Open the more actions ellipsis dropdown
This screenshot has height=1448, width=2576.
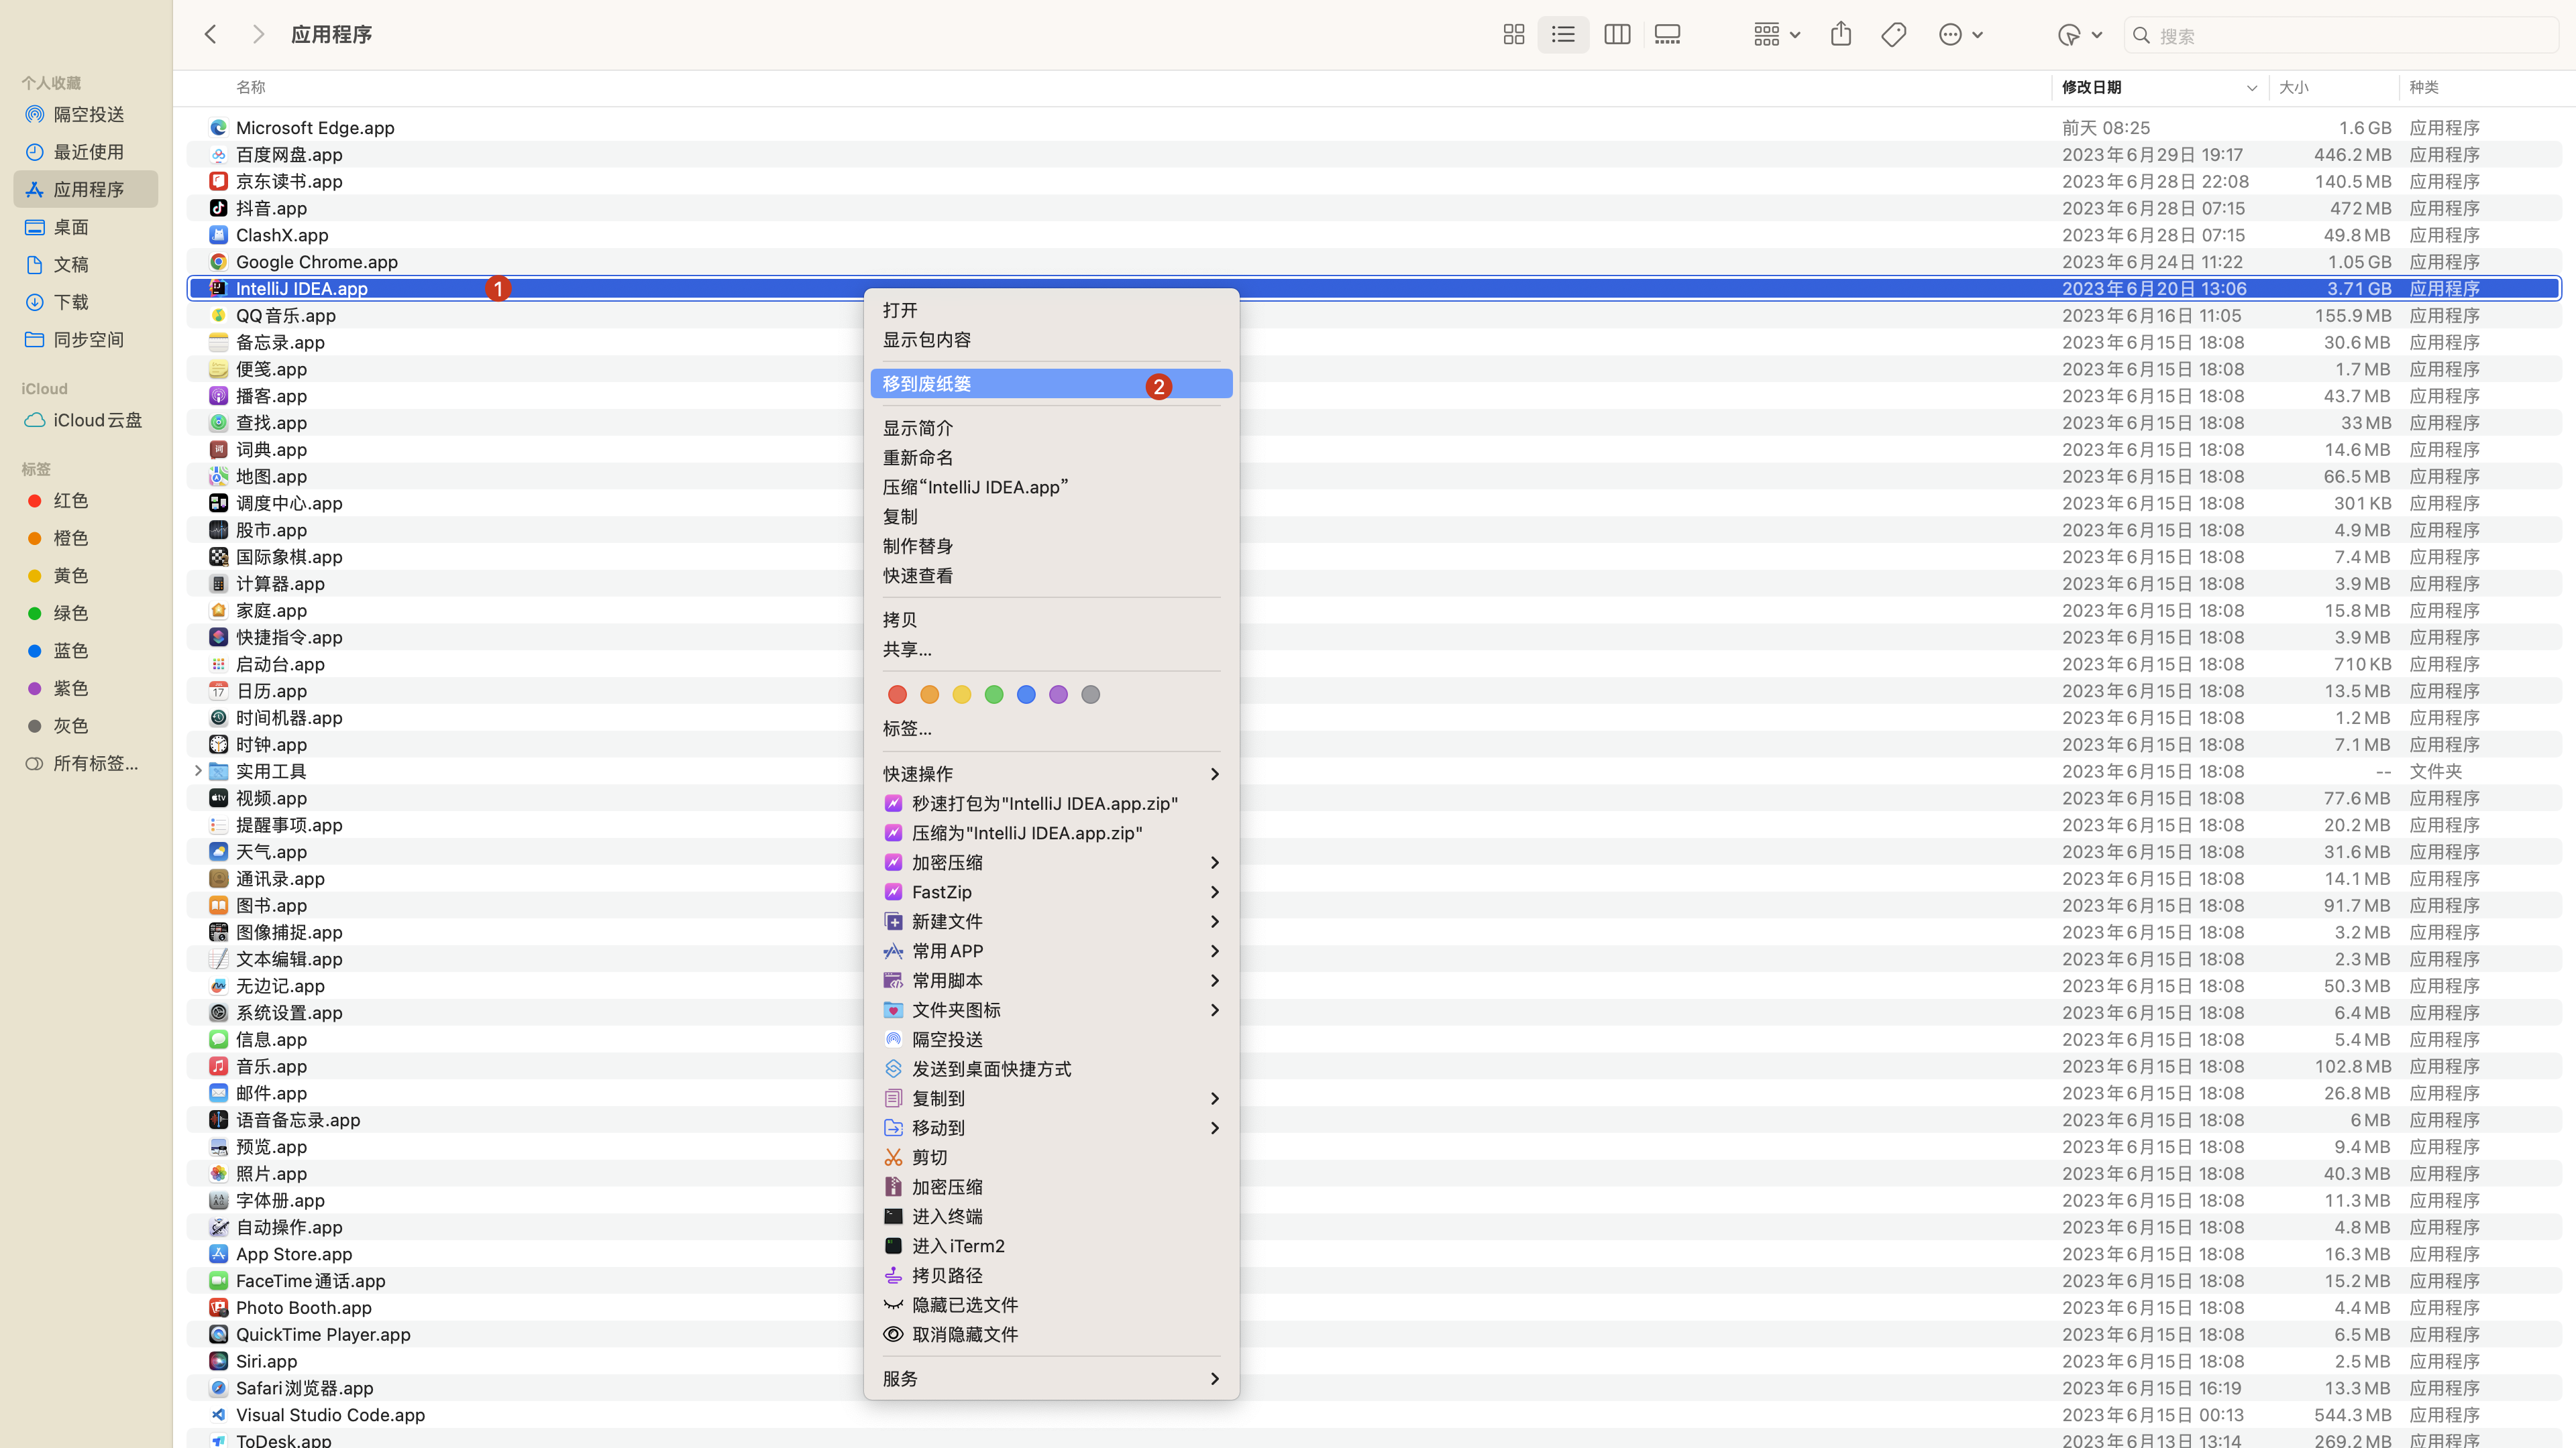coord(1960,35)
